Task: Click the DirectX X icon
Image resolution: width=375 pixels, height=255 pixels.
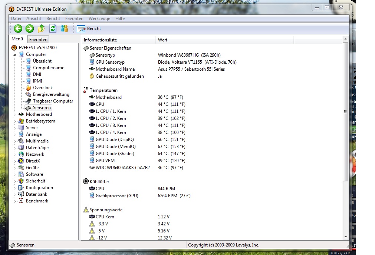Action: [21, 161]
